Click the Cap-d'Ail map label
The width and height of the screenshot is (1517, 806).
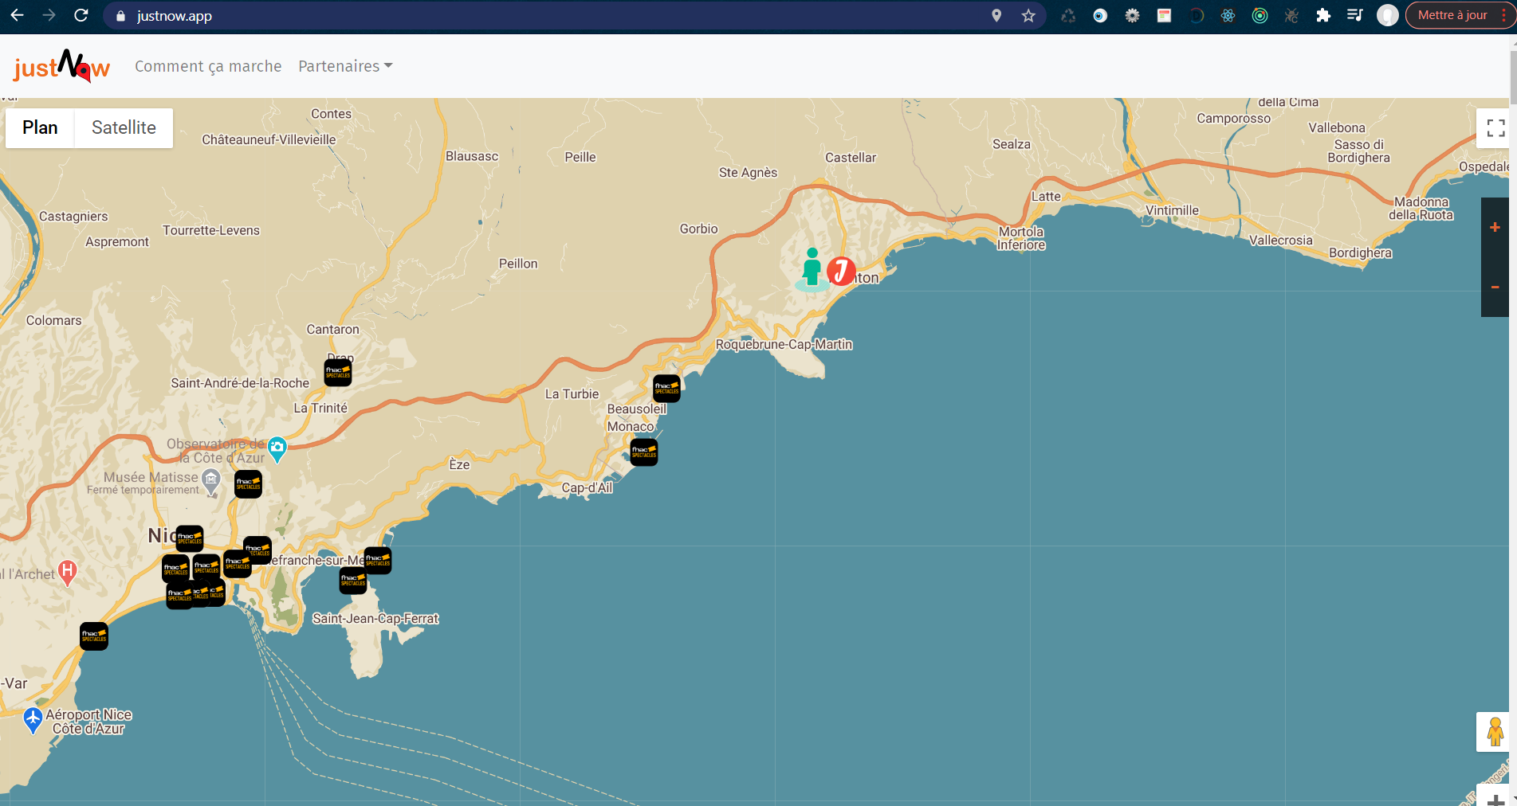point(588,487)
